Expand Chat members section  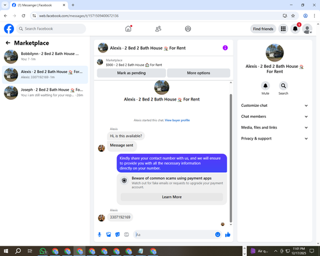tap(275, 116)
